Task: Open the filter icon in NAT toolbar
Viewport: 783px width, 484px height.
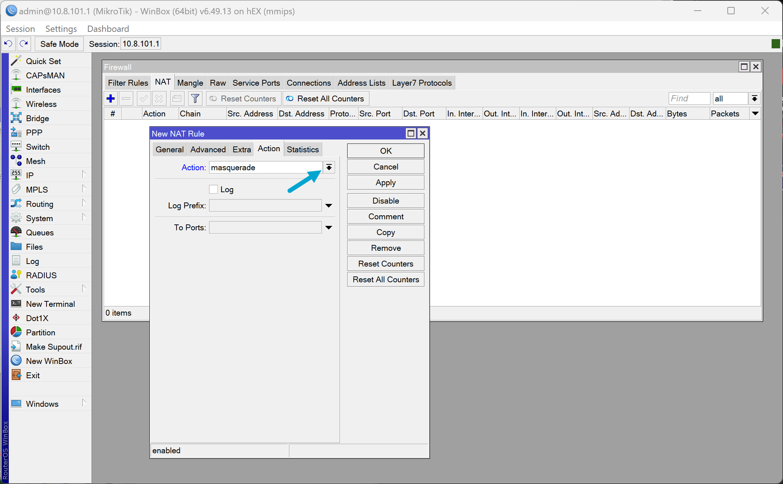Action: [195, 98]
